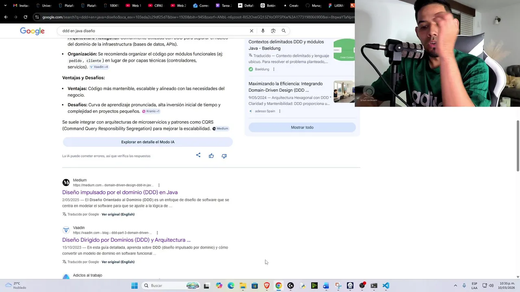Click the page vertical scrollbar thumb
Viewport: 520px width, 292px height.
(x=518, y=146)
